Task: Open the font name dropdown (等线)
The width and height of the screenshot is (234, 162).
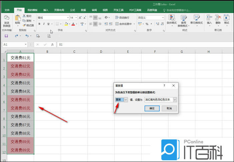Action: point(68,18)
